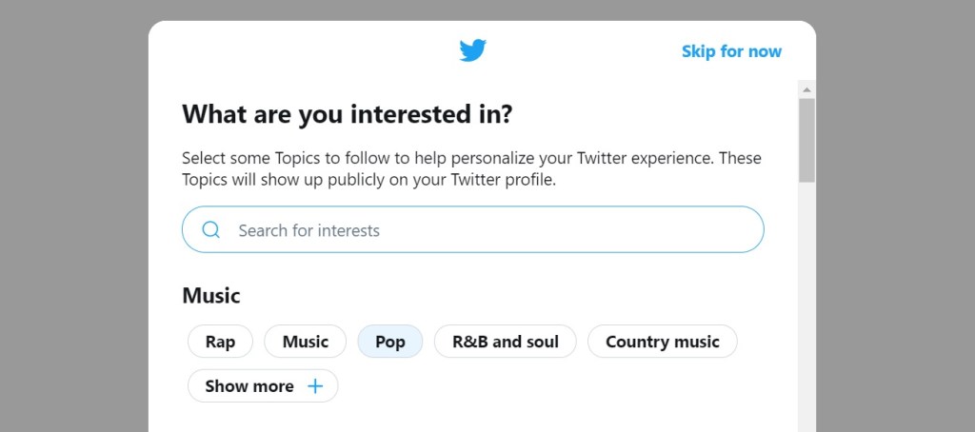Deselect the highlighted Pop topic
975x432 pixels.
click(389, 342)
